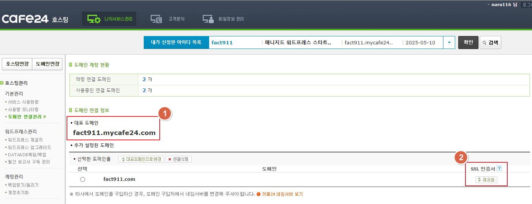Open 서비스 사용현황 in sidebar
This screenshot has width=532, height=204.
tap(23, 102)
